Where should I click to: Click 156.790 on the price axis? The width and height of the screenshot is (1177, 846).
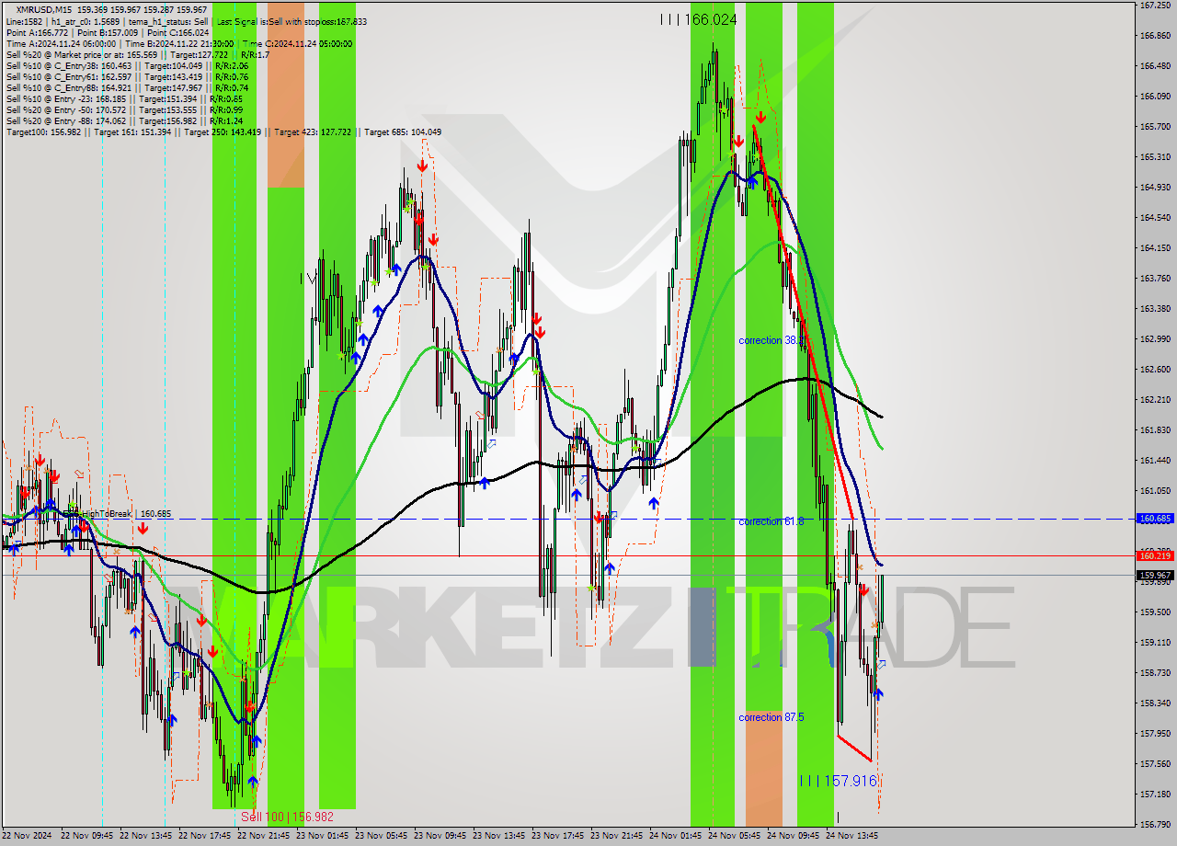click(1155, 825)
